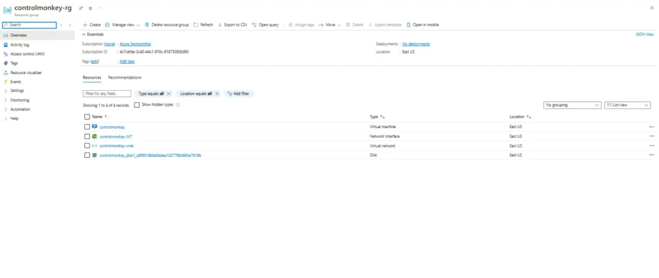
Task: Click Open in mobile
Action: click(423, 25)
